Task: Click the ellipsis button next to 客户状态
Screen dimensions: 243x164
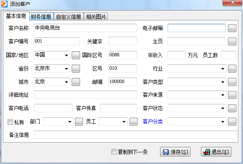Action: [x=232, y=108]
